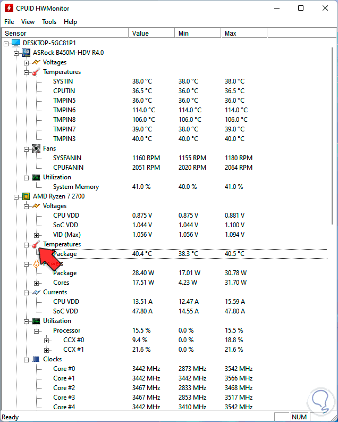
Task: Collapse the System Memory Utilization node
Action: pyautogui.click(x=26, y=178)
